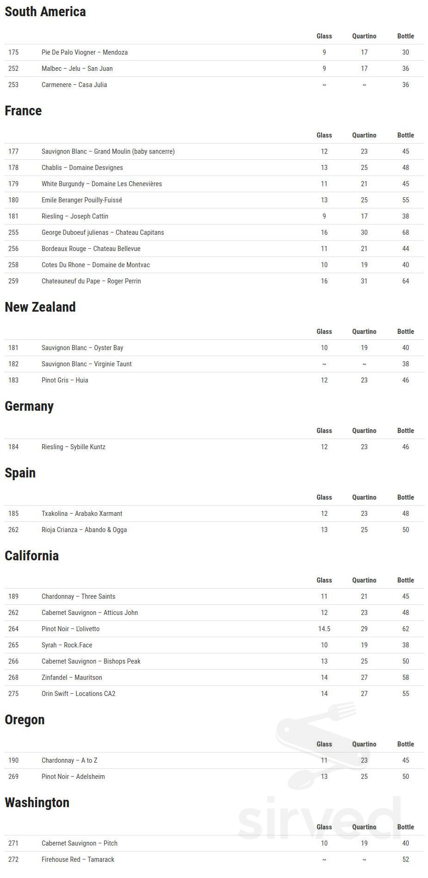Click the Bottle column header under Oregon
This screenshot has width=428, height=878.
pos(405,744)
